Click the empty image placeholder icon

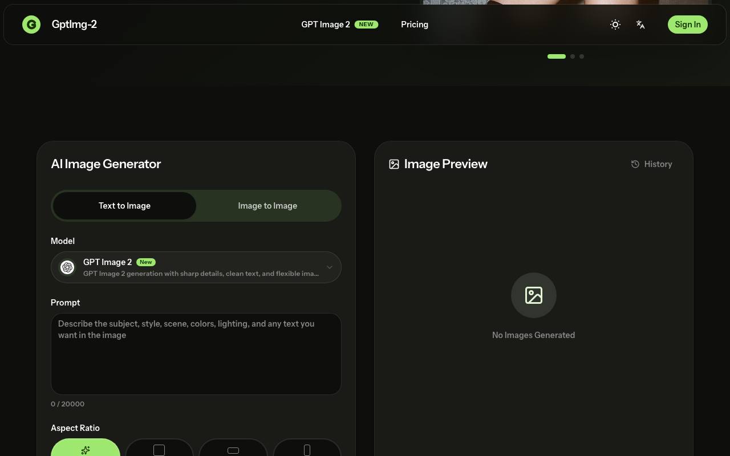click(534, 295)
